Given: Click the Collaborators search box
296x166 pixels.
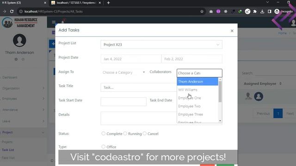Looking at the screenshot, I should (199, 73).
